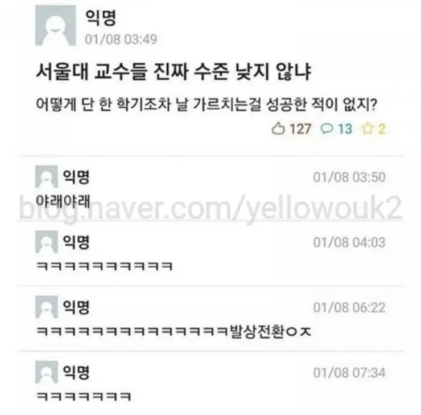Click the comment containing 발상전환ㅇㅈ
Viewport: 421px width, 415px height.
point(174,331)
